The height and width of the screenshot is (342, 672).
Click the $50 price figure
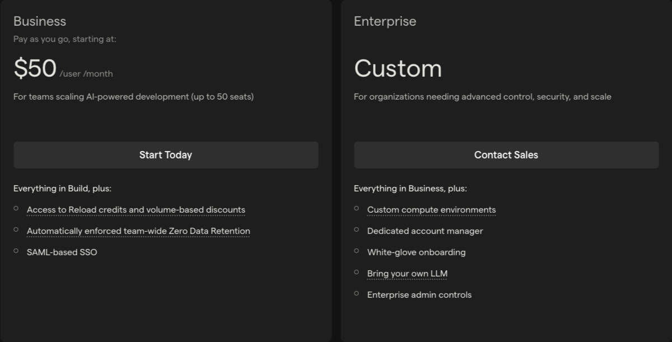click(35, 69)
